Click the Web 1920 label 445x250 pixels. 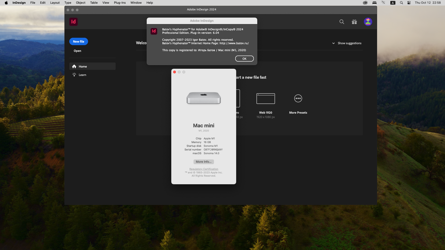[266, 113]
